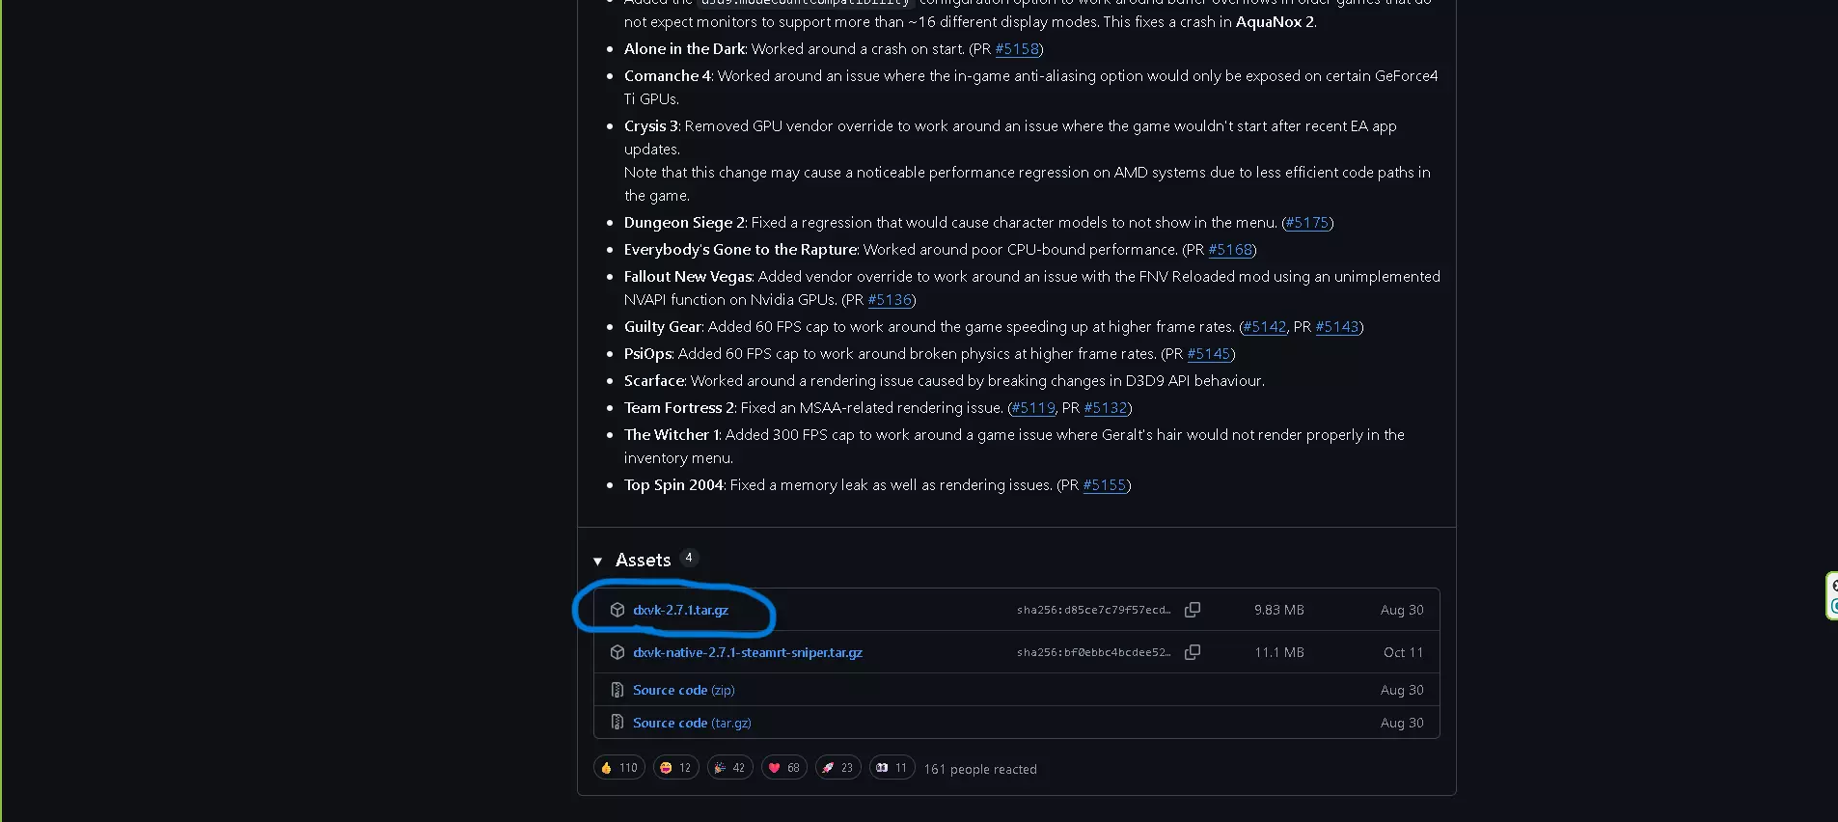This screenshot has height=822, width=1838.
Task: Copy the sha256 hash for dxvk-native steamrt-sniper
Action: pos(1193,652)
